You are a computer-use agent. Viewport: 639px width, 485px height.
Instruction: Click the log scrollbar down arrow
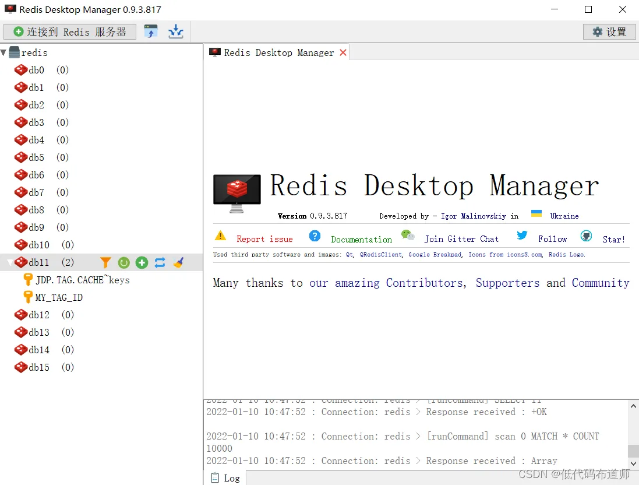click(633, 463)
